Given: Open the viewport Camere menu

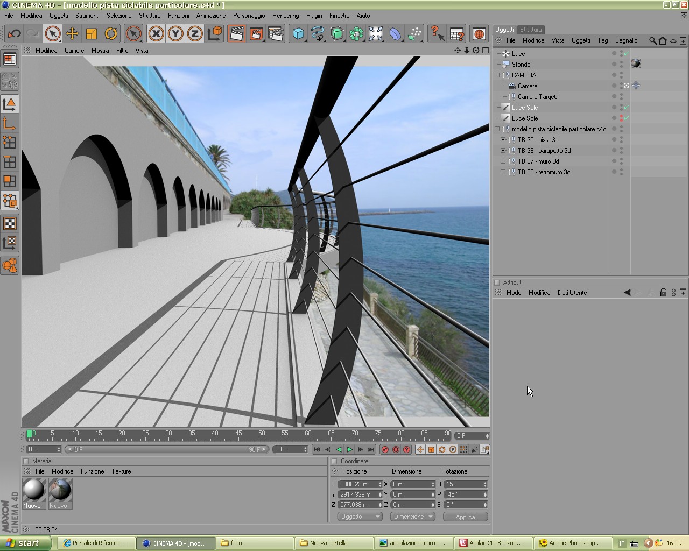Looking at the screenshot, I should tap(74, 51).
